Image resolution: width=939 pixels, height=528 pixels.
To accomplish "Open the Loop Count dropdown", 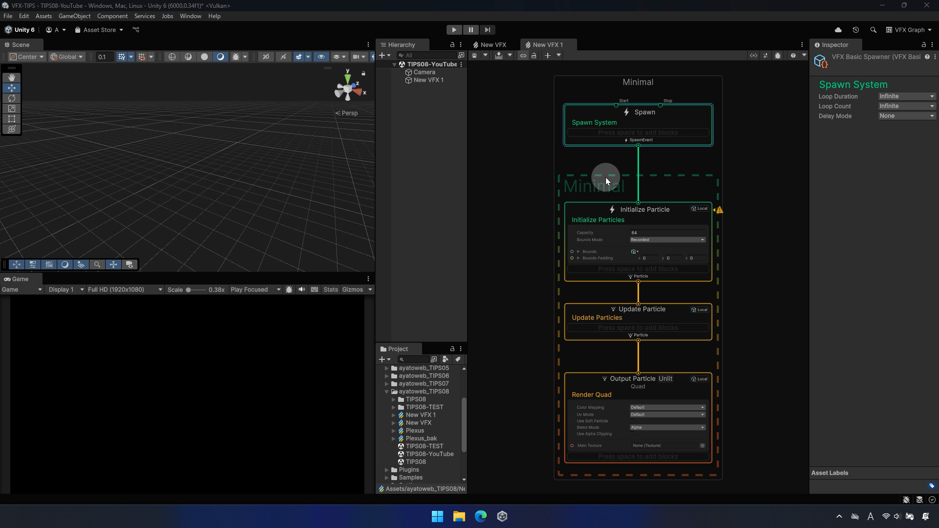I will pos(907,107).
